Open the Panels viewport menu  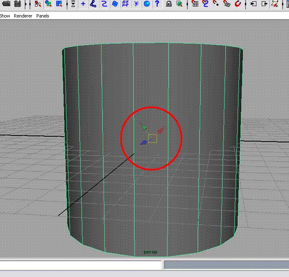click(43, 16)
